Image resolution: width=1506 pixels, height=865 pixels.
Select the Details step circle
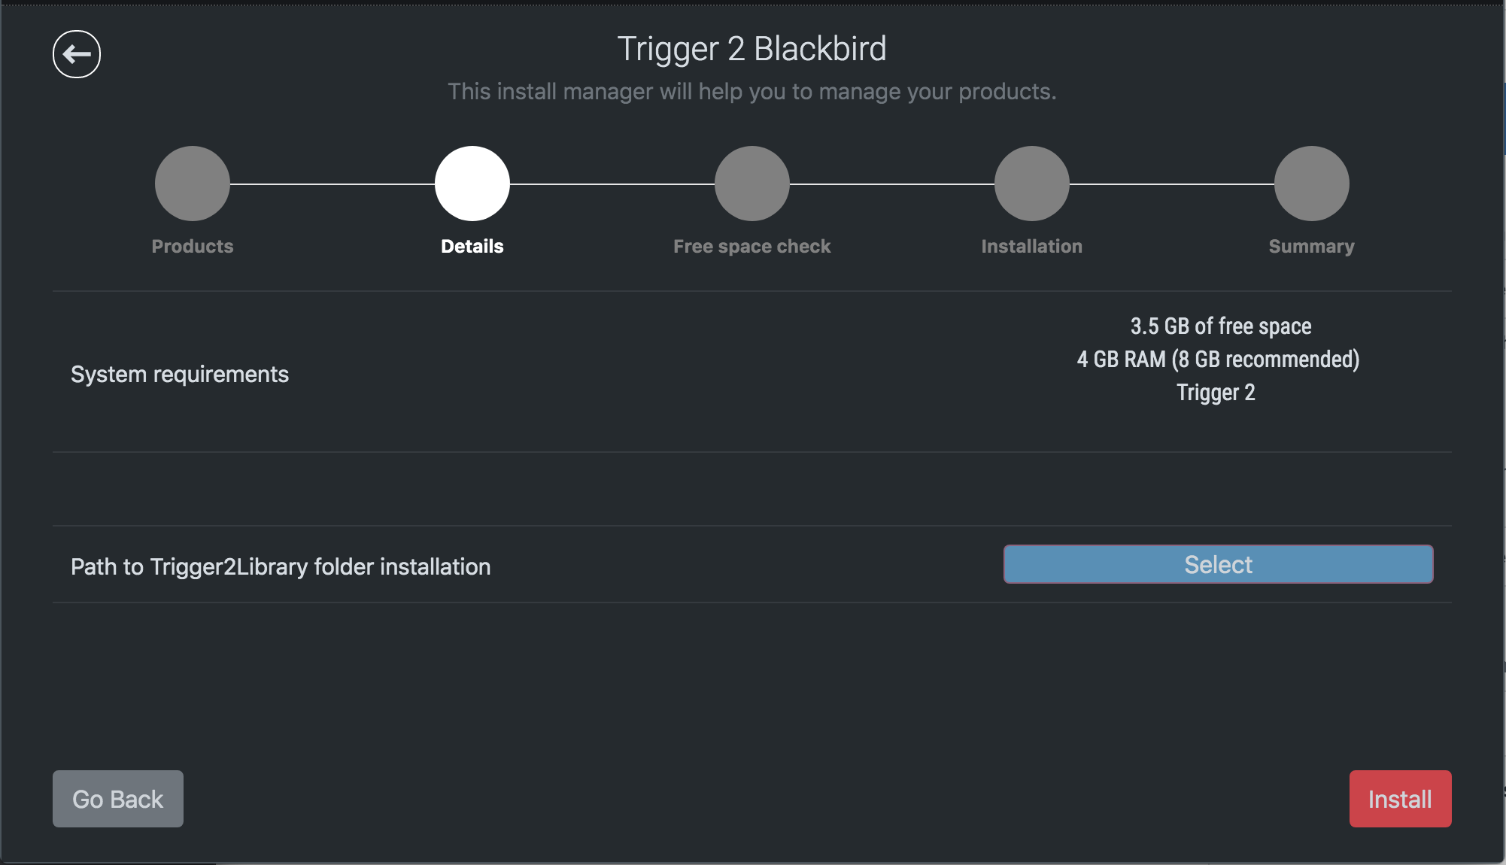pyautogui.click(x=472, y=184)
